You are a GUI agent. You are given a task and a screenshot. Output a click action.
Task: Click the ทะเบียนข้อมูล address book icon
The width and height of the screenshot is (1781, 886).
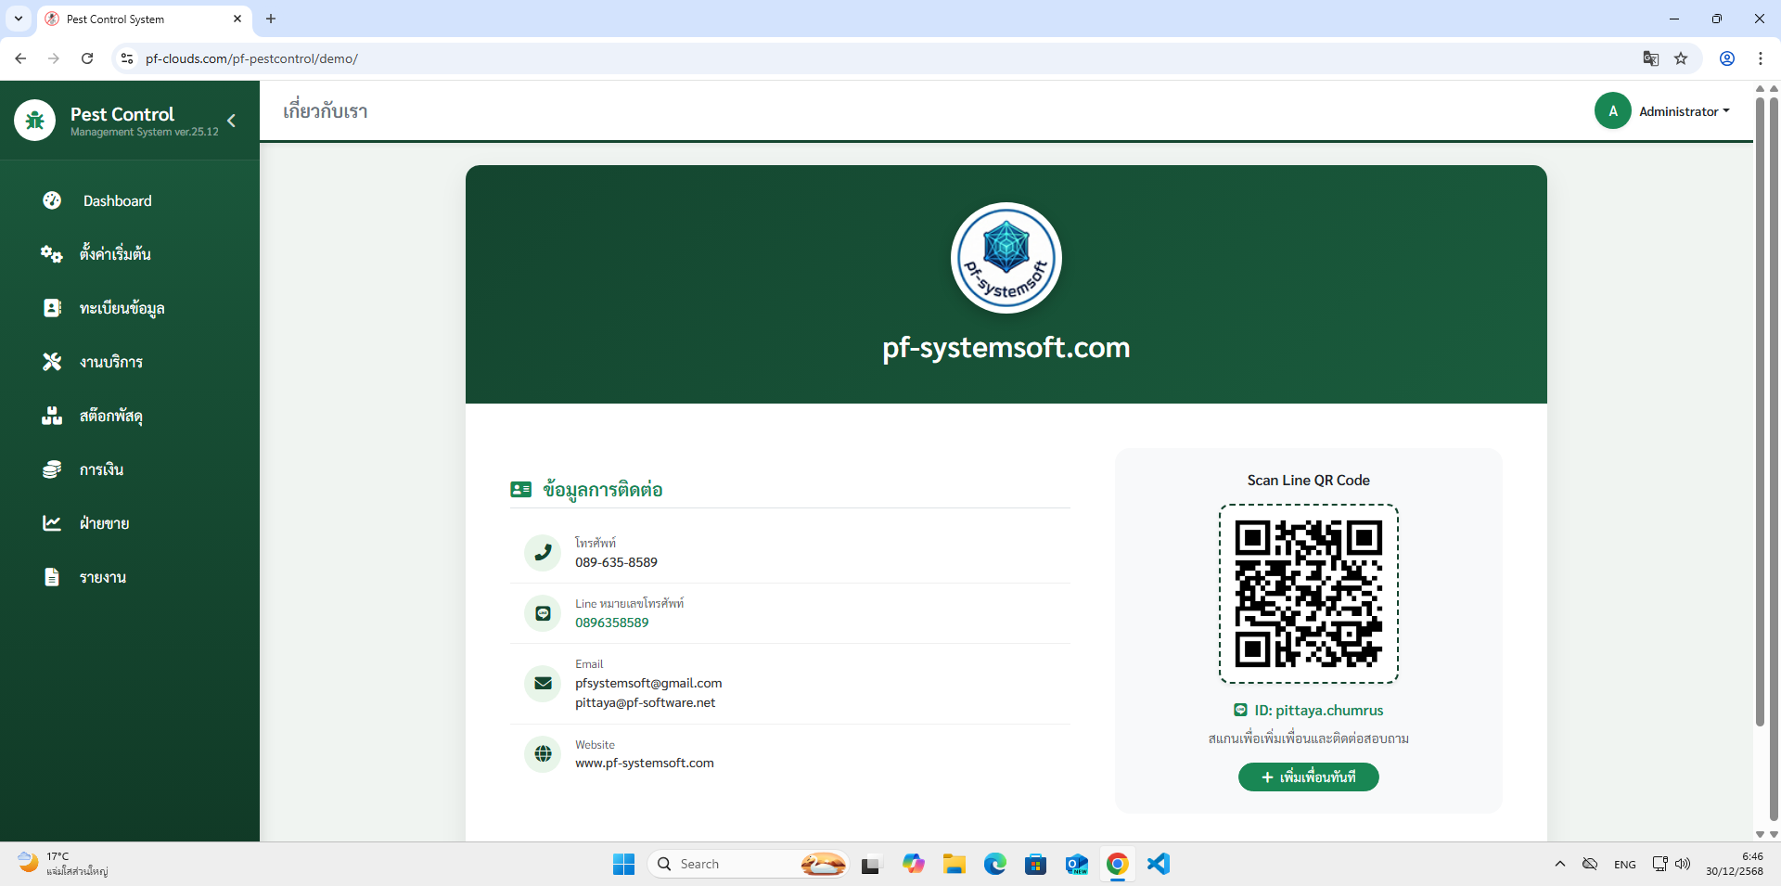click(52, 308)
